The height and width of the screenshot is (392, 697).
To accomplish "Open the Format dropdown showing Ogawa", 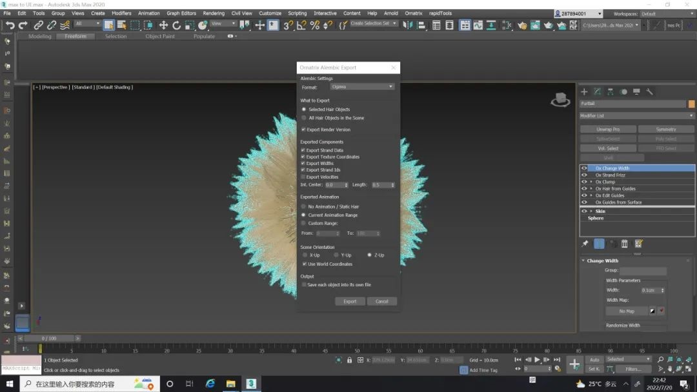I will click(x=361, y=86).
